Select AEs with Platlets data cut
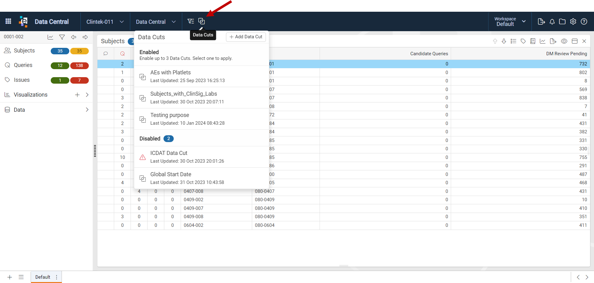 [x=201, y=76]
